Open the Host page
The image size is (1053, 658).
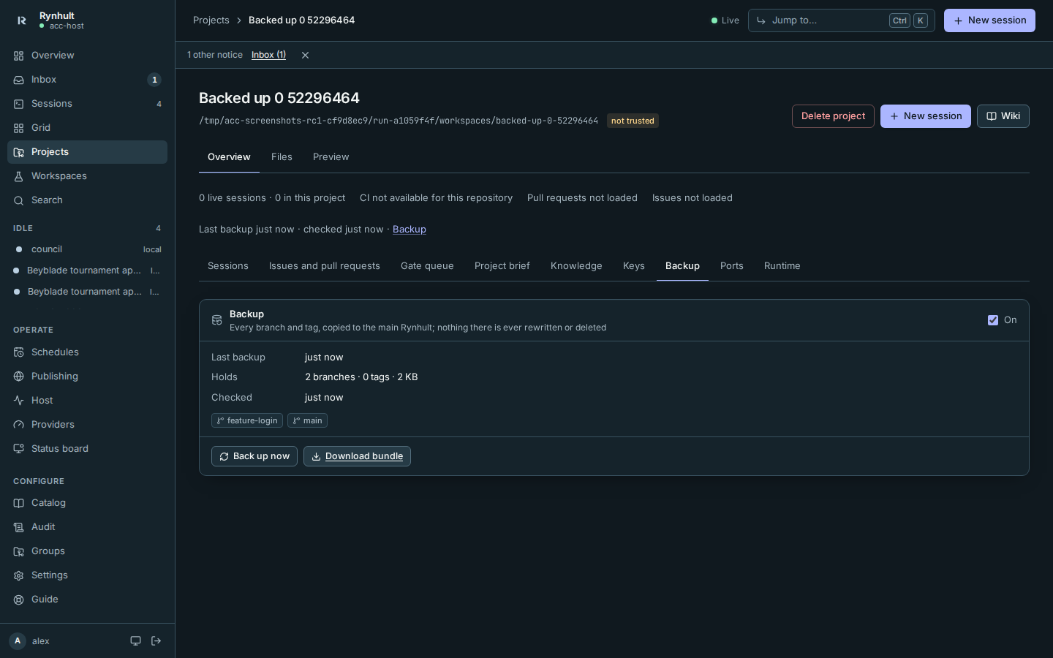(87, 401)
